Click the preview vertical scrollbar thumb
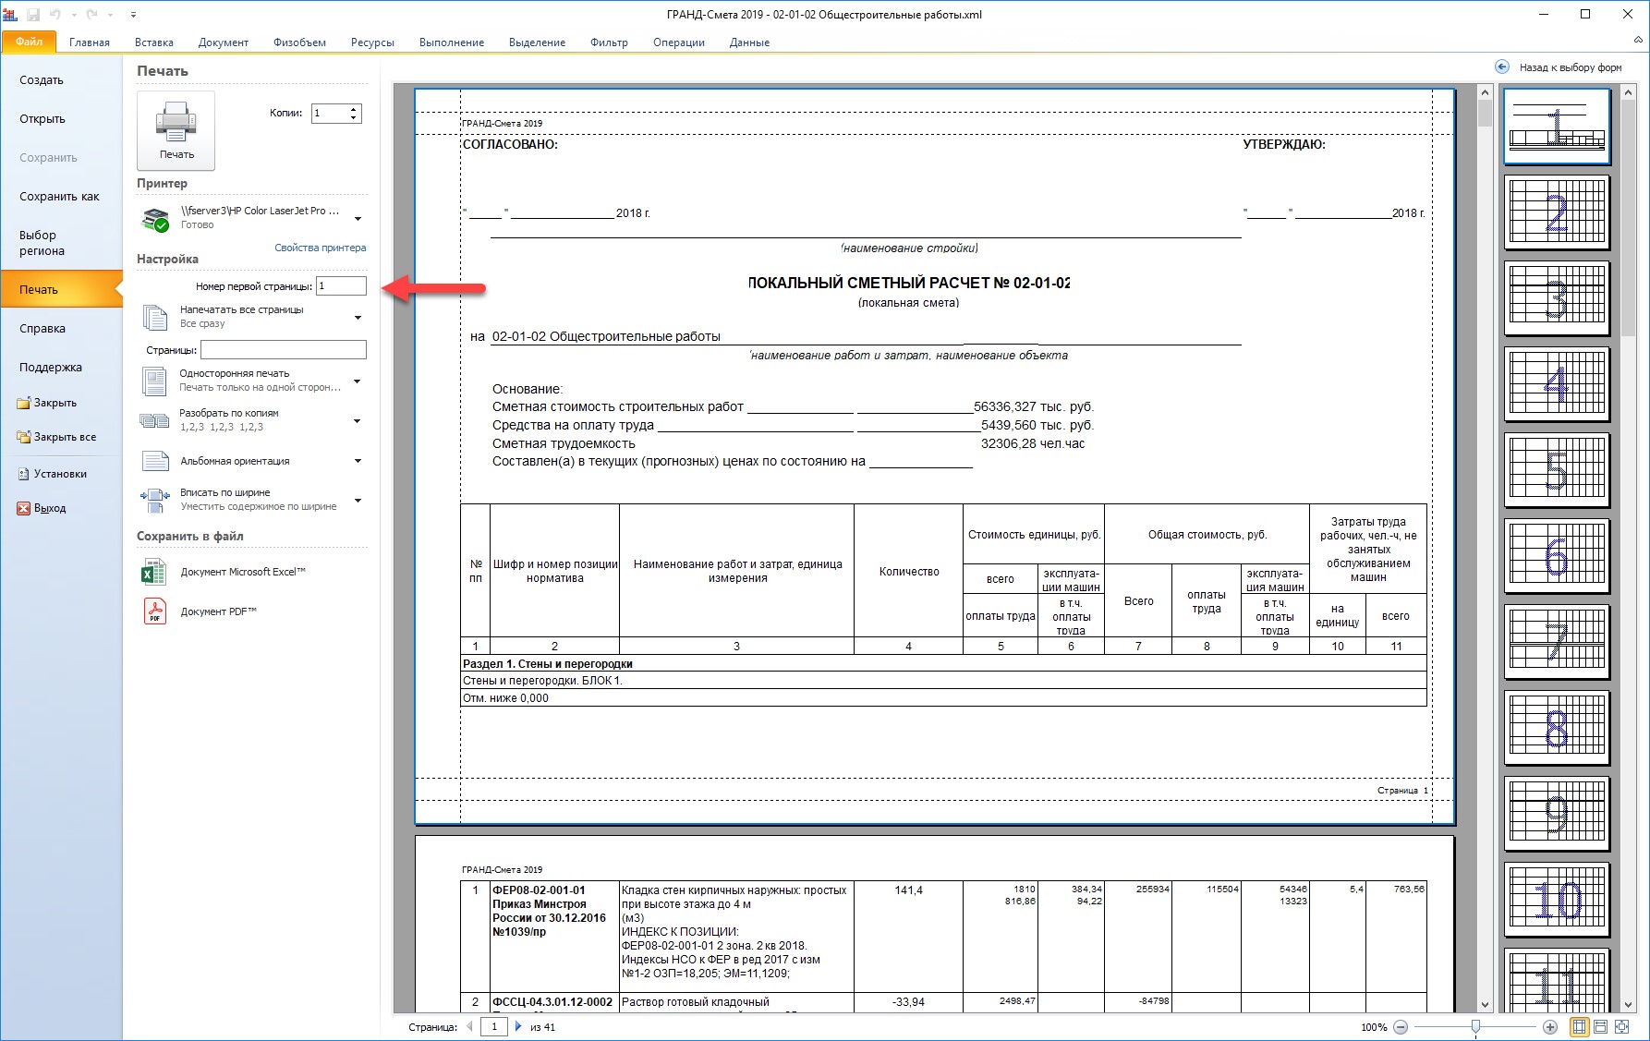The width and height of the screenshot is (1650, 1041). tap(1485, 113)
